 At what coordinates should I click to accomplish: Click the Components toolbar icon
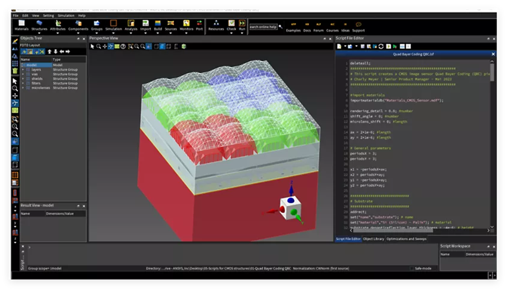tap(78, 23)
